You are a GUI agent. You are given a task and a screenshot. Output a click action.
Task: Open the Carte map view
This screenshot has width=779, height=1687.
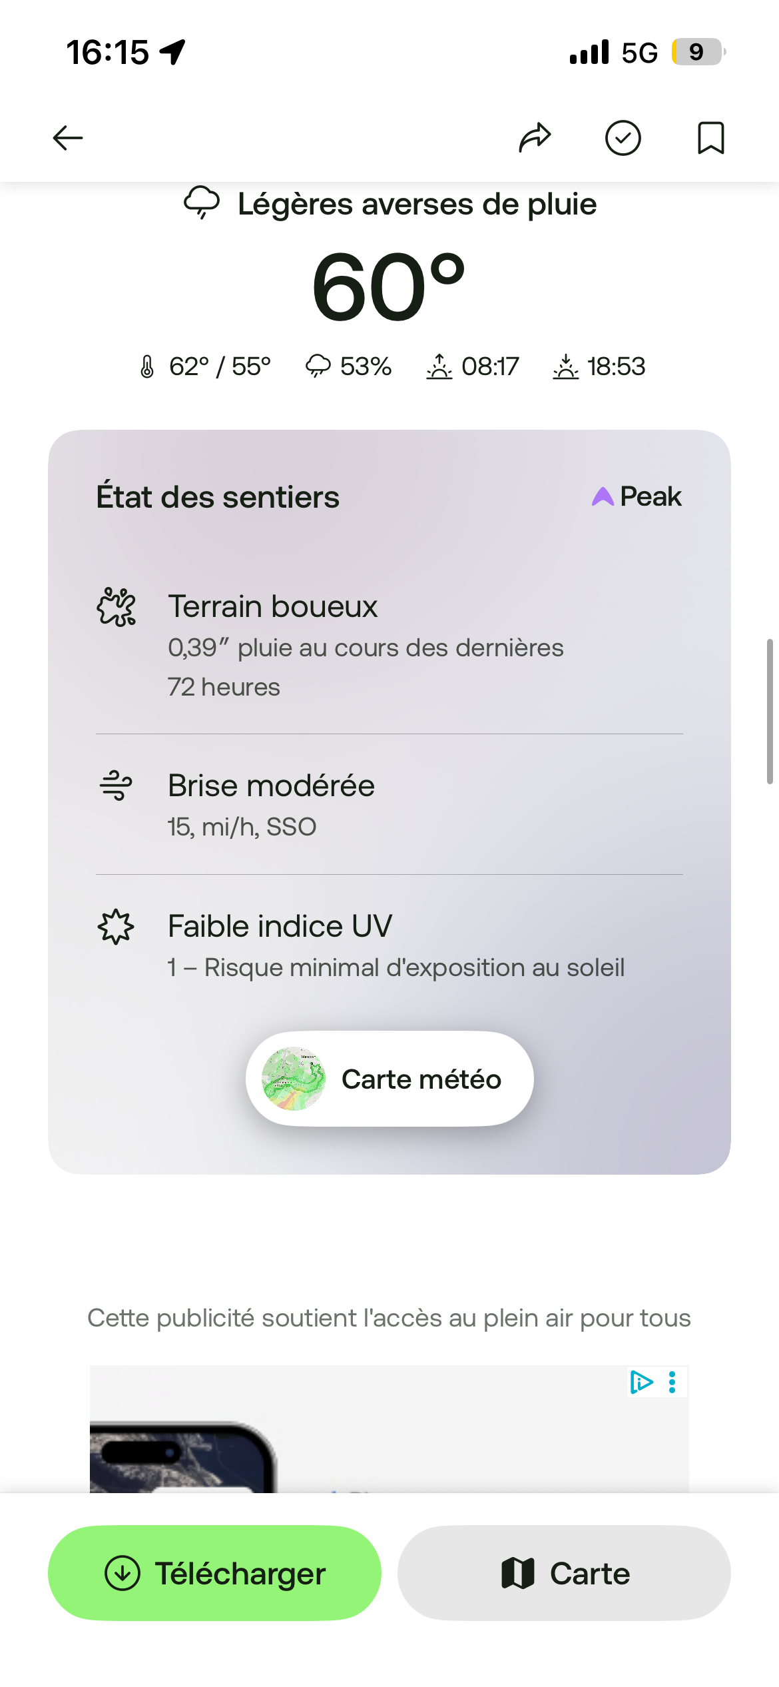pos(564,1573)
